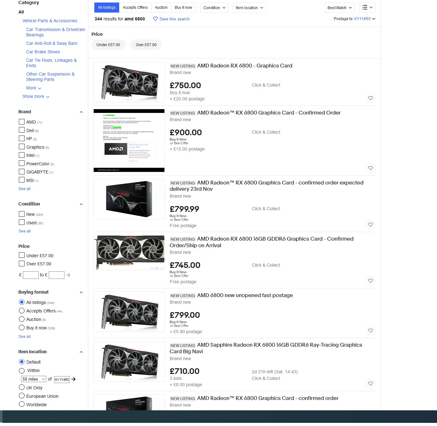
Task: Open the 50 miles distance dropdown
Action: tap(34, 379)
